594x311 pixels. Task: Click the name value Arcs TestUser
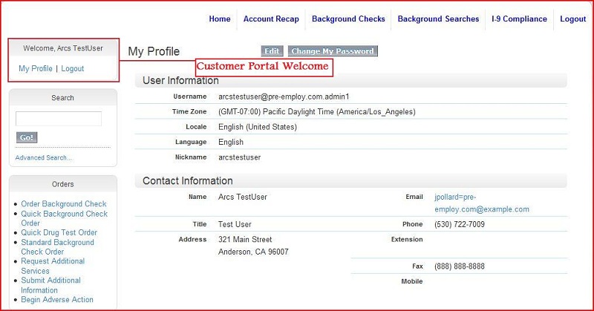pyautogui.click(x=243, y=197)
